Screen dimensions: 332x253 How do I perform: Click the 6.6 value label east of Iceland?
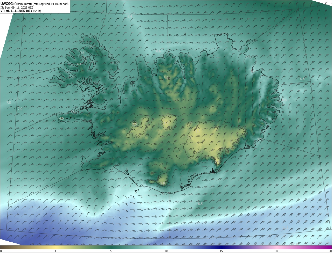click(302, 79)
